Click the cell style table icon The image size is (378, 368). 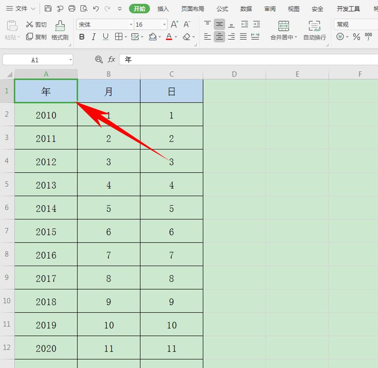coord(135,37)
